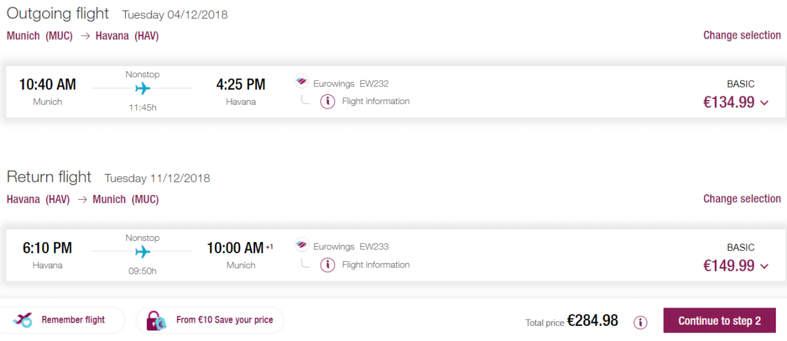Click the return flight airplane icon

tap(142, 252)
